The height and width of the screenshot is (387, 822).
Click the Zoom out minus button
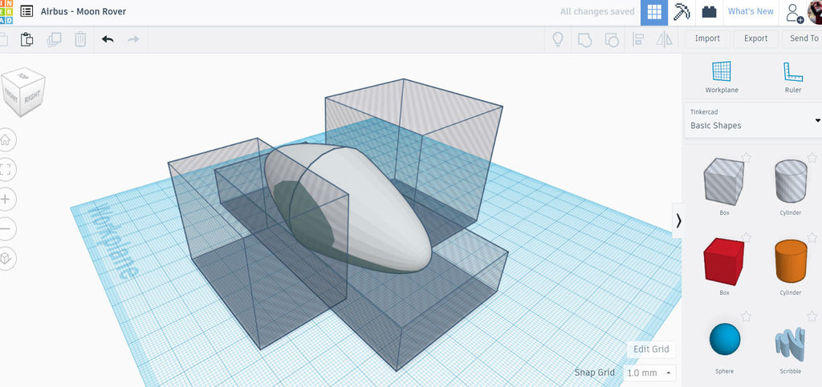6,229
